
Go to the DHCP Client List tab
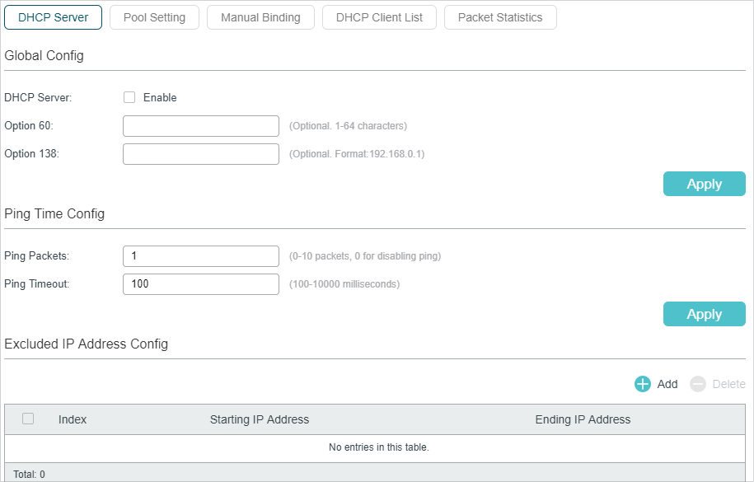pyautogui.click(x=379, y=17)
